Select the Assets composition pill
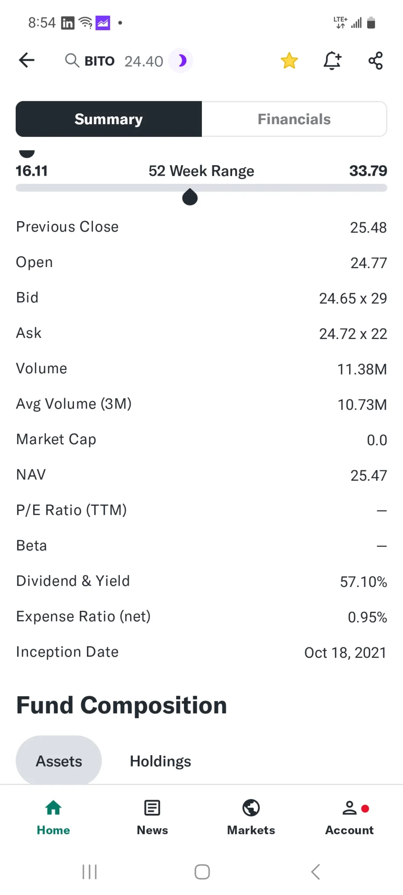The height and width of the screenshot is (895, 403). 59,761
